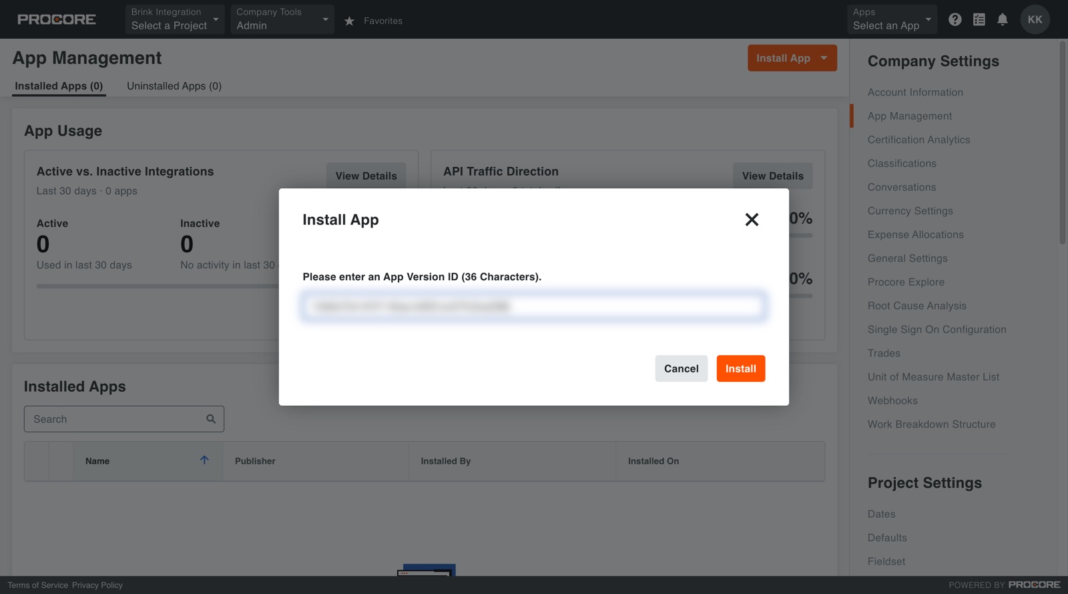Screen dimensions: 1068x594
Task: Open Classifications settings
Action: click(x=902, y=164)
